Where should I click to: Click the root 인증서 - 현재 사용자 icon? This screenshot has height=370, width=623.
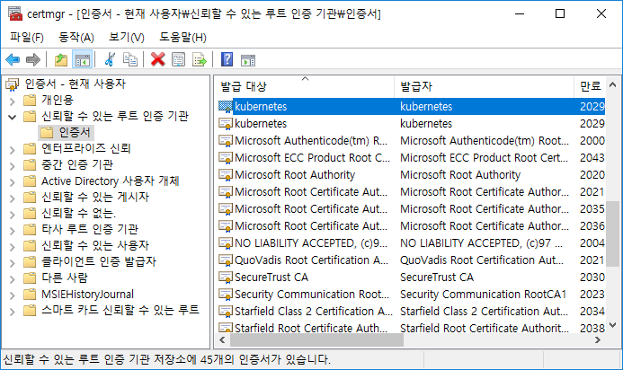13,84
